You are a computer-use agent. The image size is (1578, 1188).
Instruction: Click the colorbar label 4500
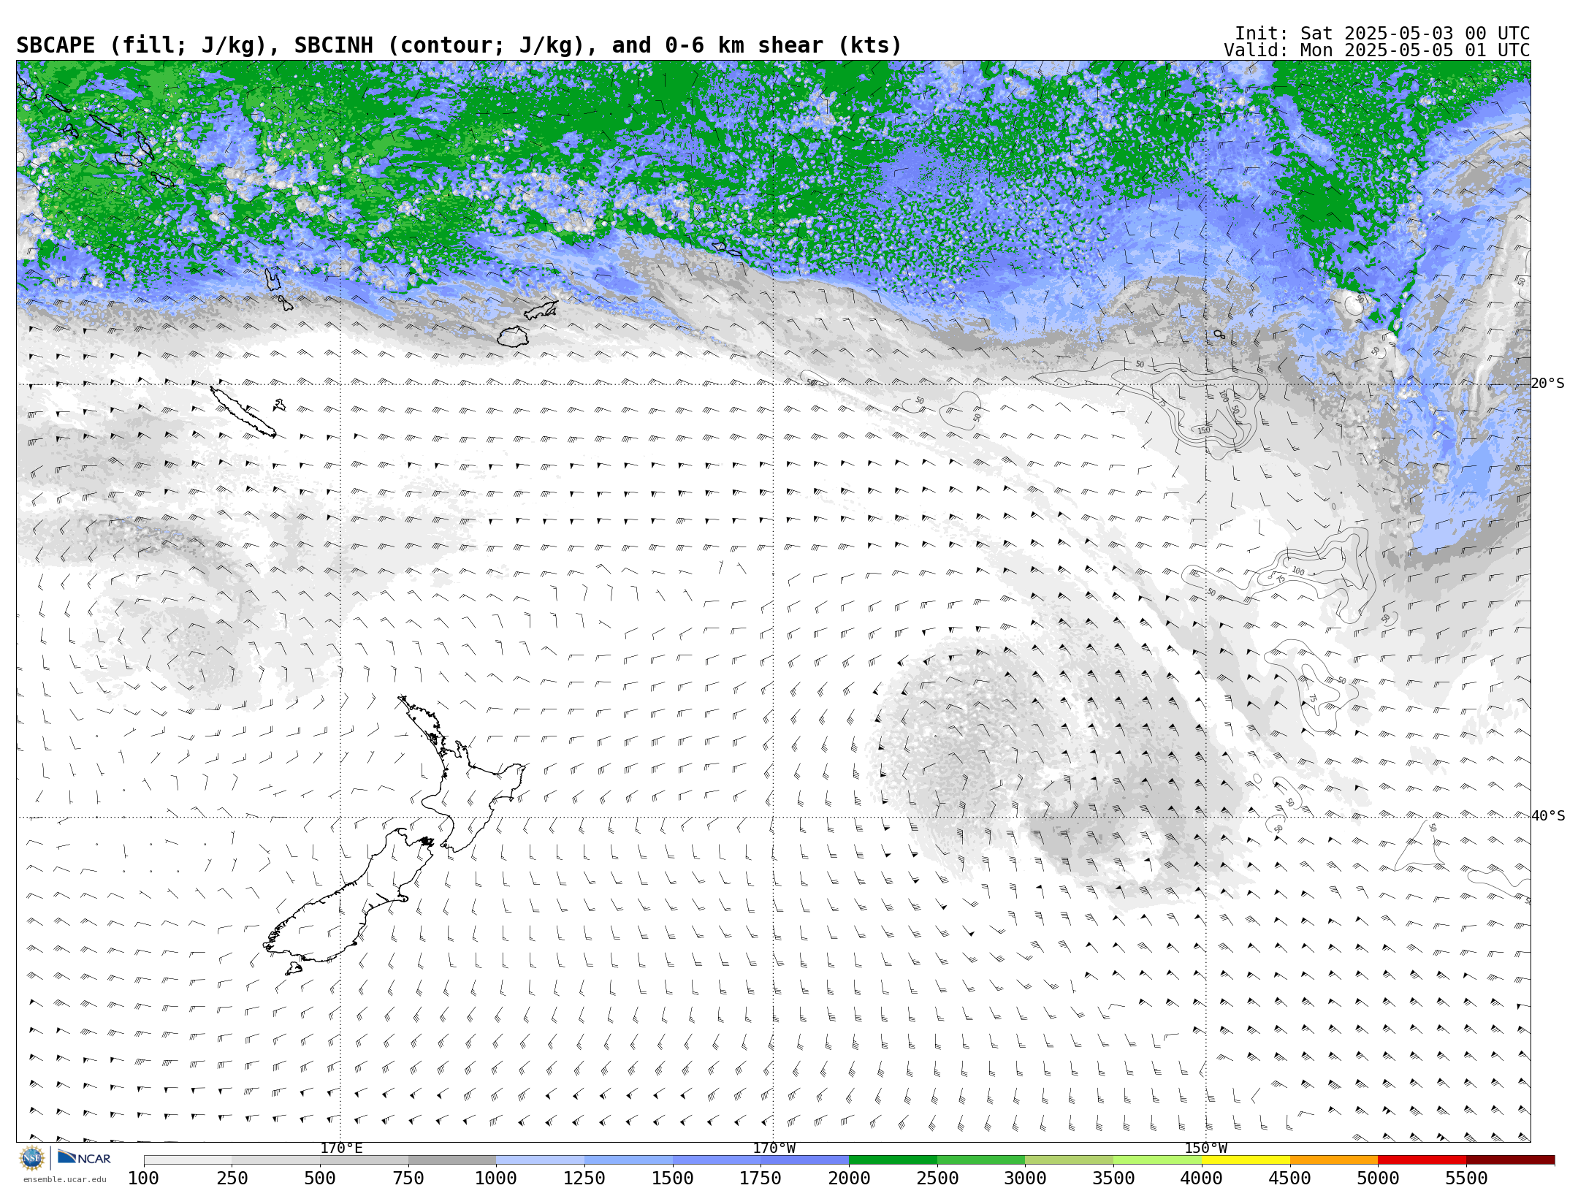(1290, 1178)
